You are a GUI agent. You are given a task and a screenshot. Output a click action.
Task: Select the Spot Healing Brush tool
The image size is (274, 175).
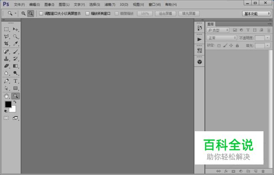point(6,52)
